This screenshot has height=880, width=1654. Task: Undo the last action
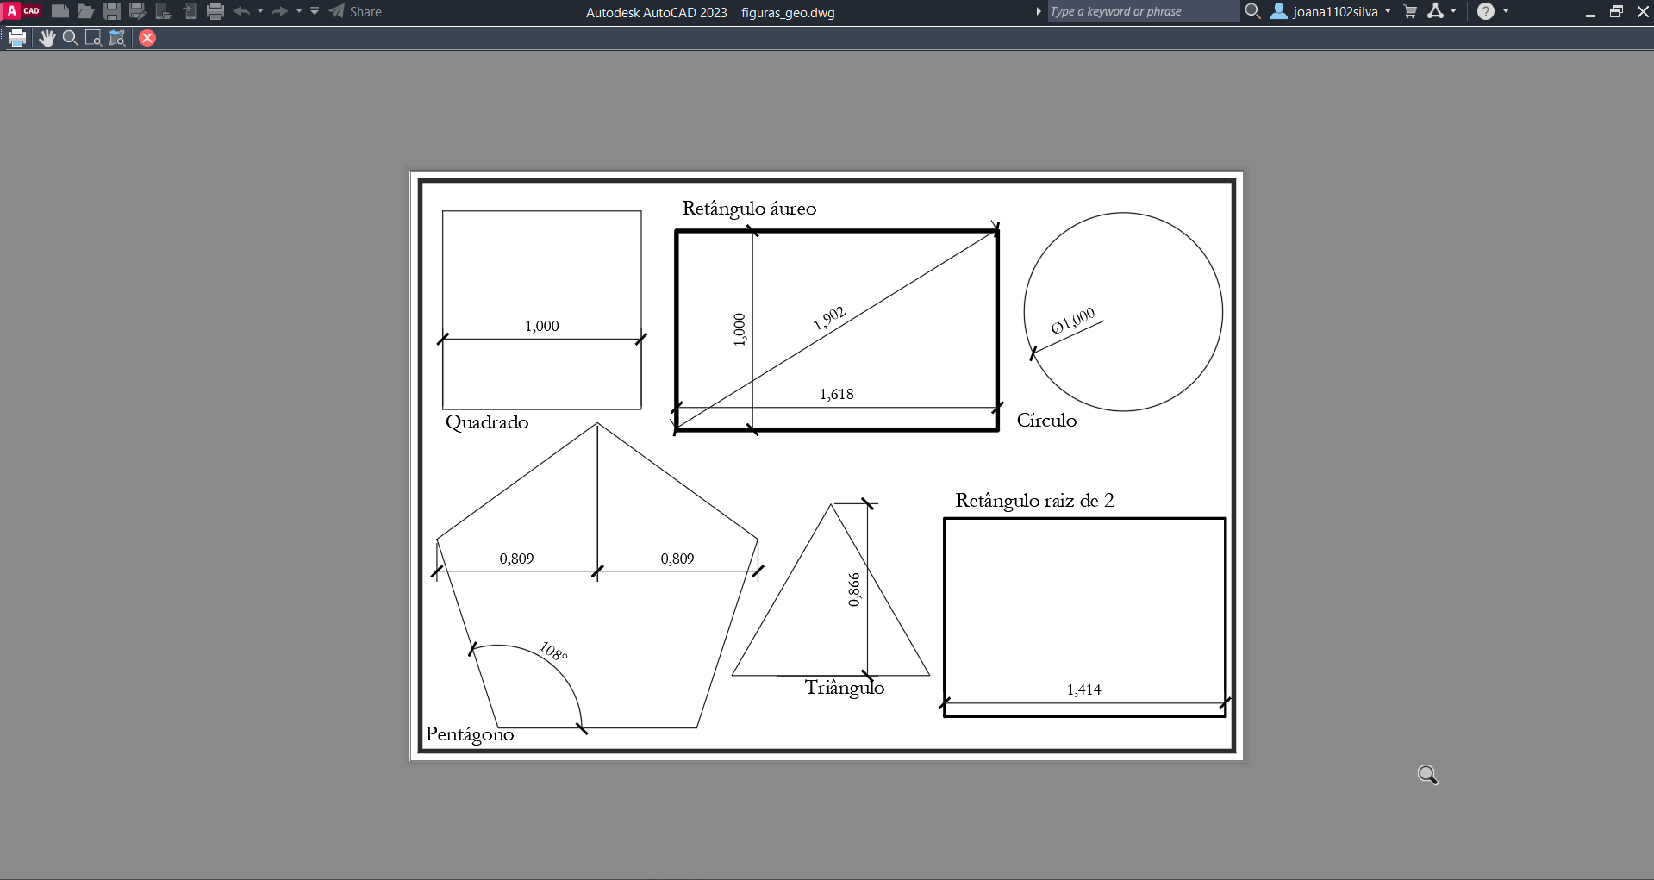[241, 11]
